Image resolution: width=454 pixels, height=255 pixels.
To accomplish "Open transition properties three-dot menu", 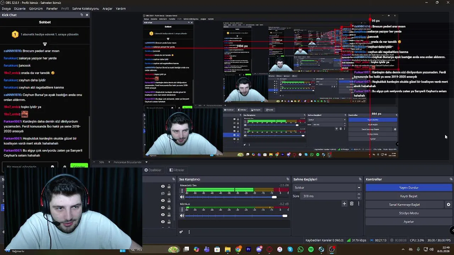I will 359,204.
